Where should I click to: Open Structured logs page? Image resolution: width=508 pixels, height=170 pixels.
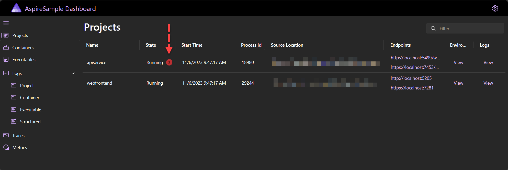30,122
